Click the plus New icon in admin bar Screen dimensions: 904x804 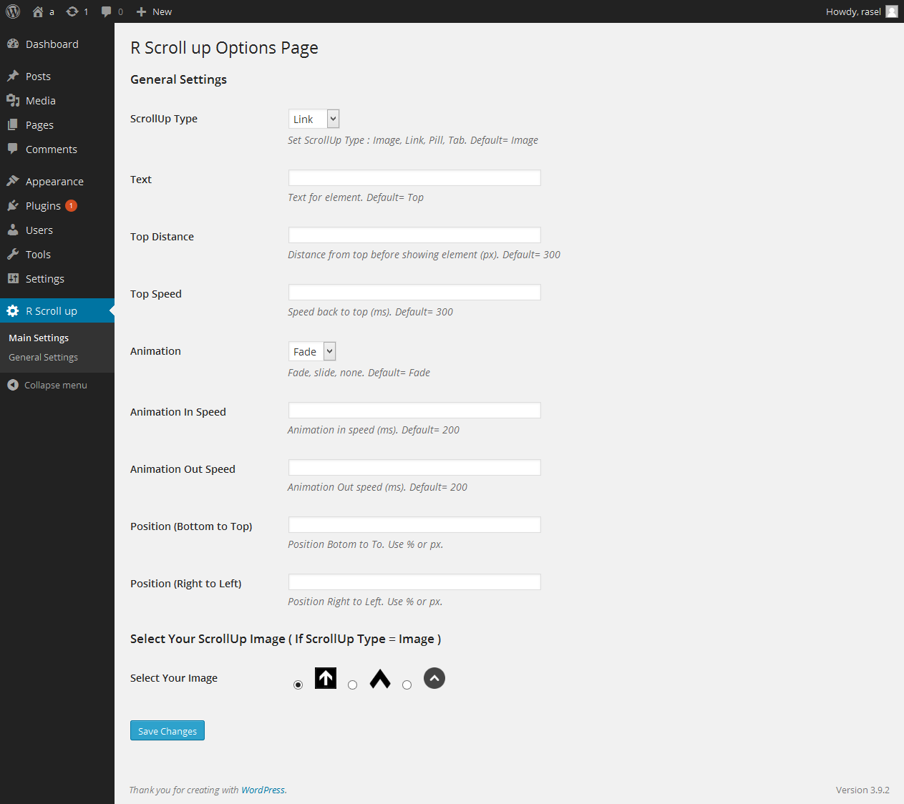tap(141, 11)
